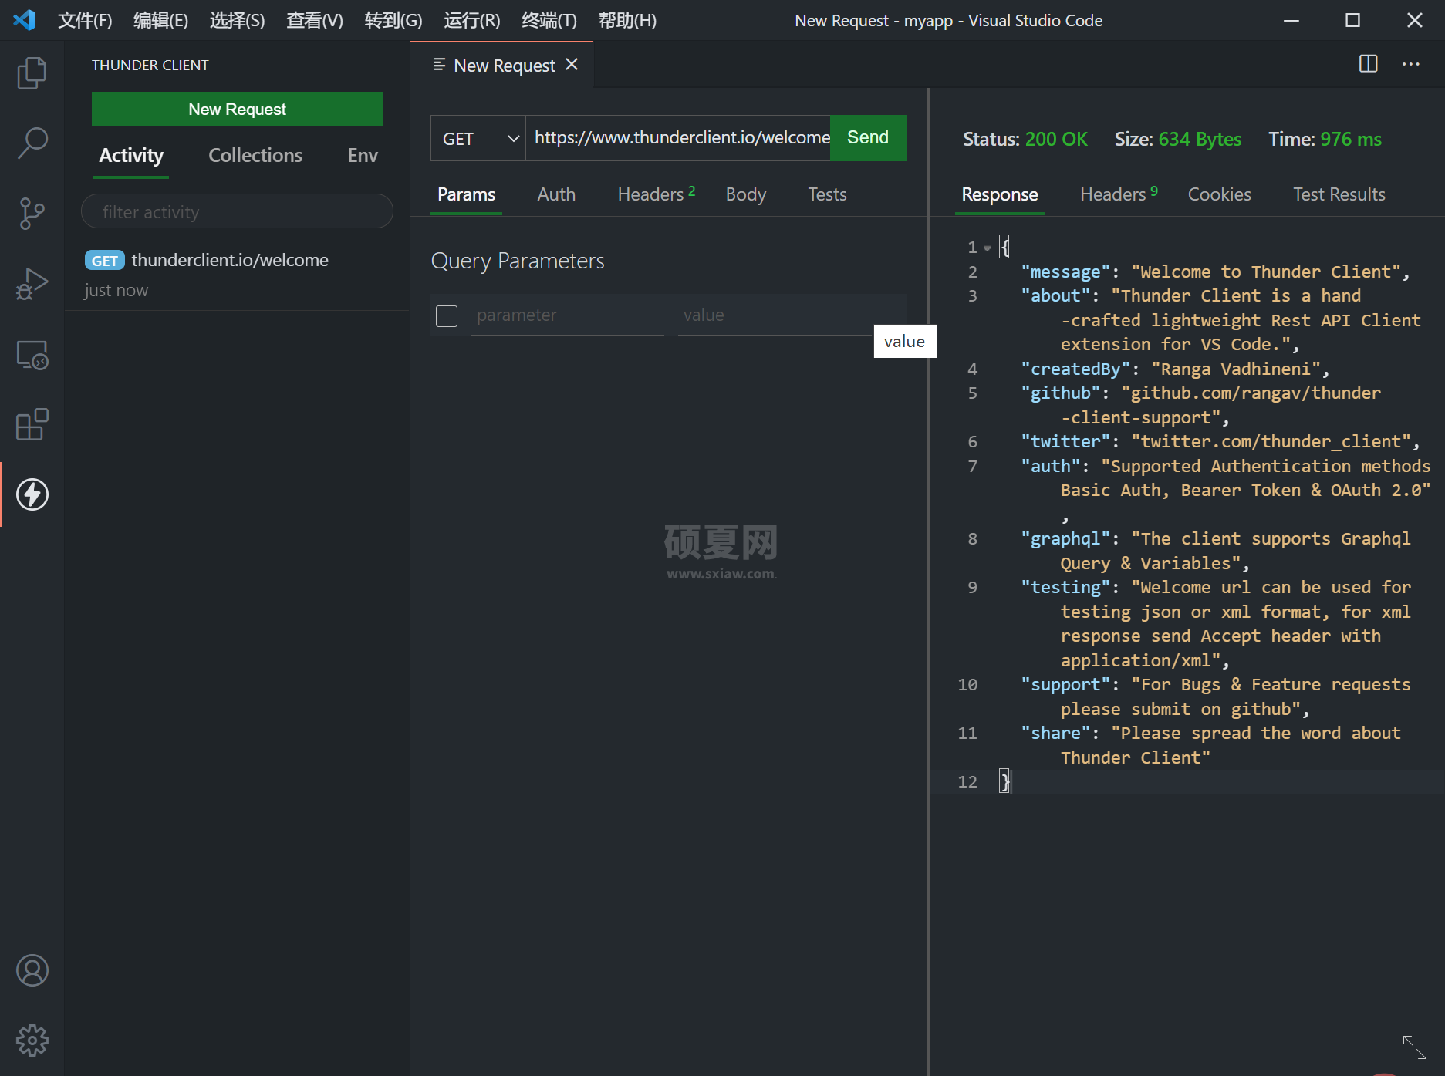Open the Run and Debug view
This screenshot has width=1445, height=1076.
[x=32, y=284]
